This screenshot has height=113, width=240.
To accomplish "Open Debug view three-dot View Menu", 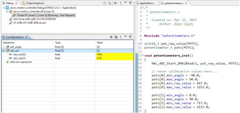I will pos(121,3).
